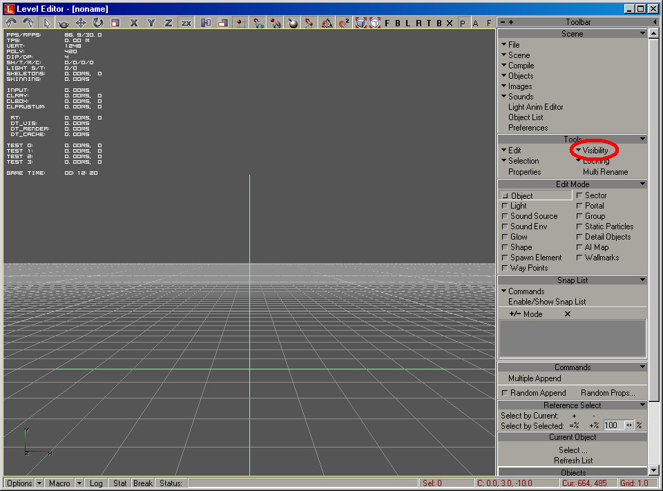Image resolution: width=663 pixels, height=491 pixels.
Task: Toggle the Light edit mode checkbox
Action: (x=504, y=206)
